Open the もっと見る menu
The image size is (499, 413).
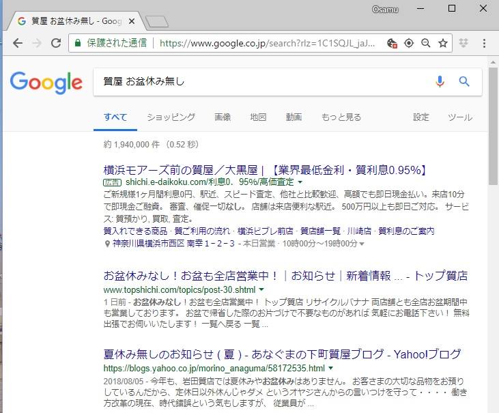click(x=341, y=117)
